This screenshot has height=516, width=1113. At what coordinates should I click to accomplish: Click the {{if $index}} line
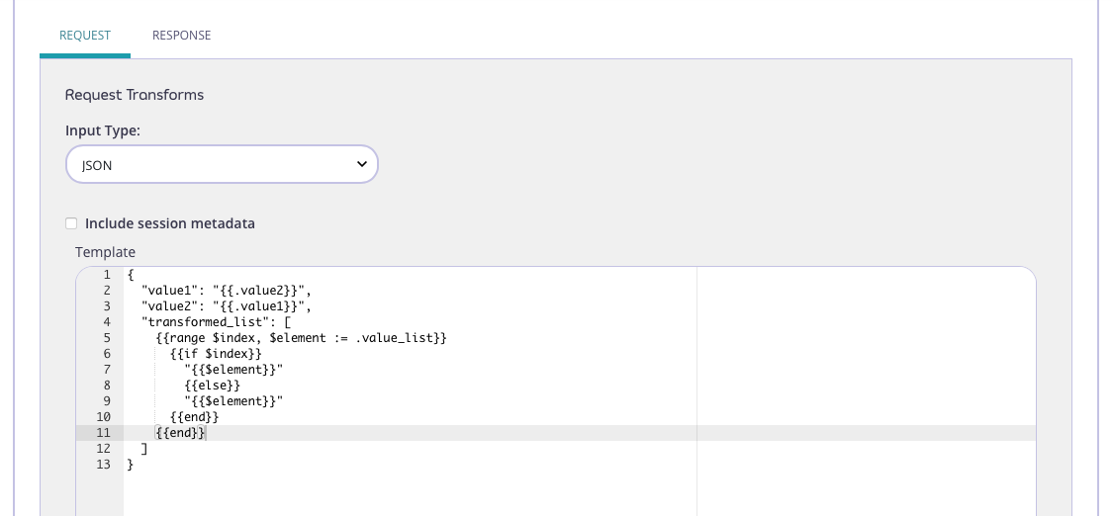216,354
